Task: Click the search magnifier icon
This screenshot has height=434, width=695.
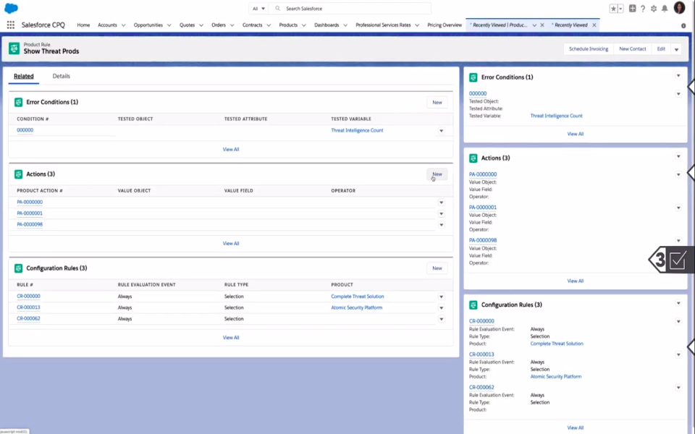Action: [278, 9]
